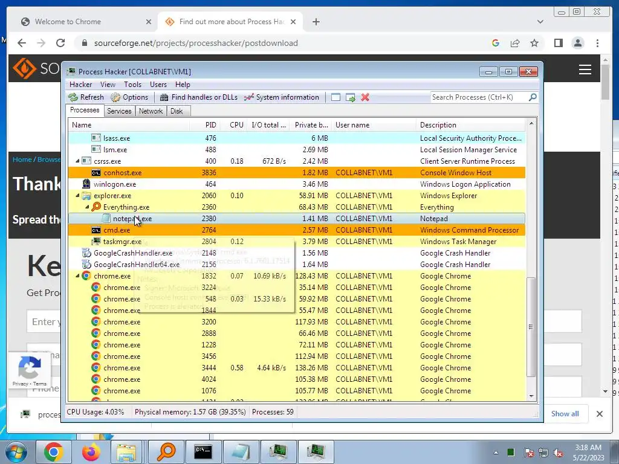The image size is (619, 464).
Task: Click the GoogleCrashHandler64.exe icon
Action: (86, 265)
